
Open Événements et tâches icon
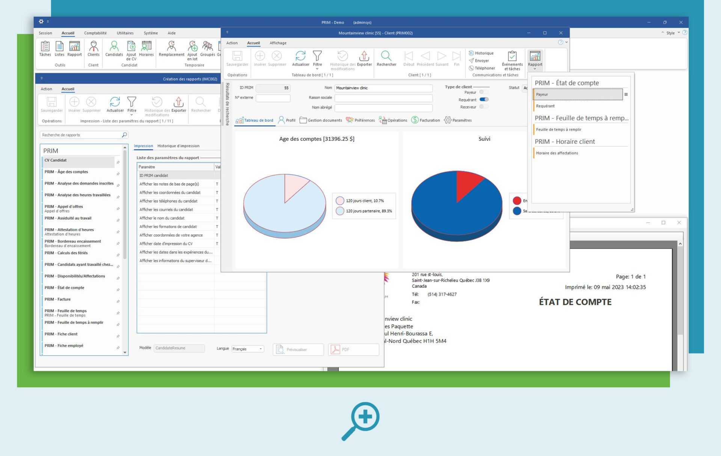pyautogui.click(x=512, y=60)
